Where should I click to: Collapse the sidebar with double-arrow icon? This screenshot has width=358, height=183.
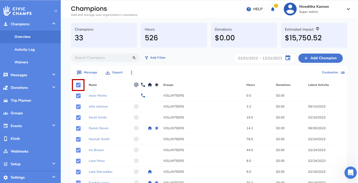tap(56, 11)
